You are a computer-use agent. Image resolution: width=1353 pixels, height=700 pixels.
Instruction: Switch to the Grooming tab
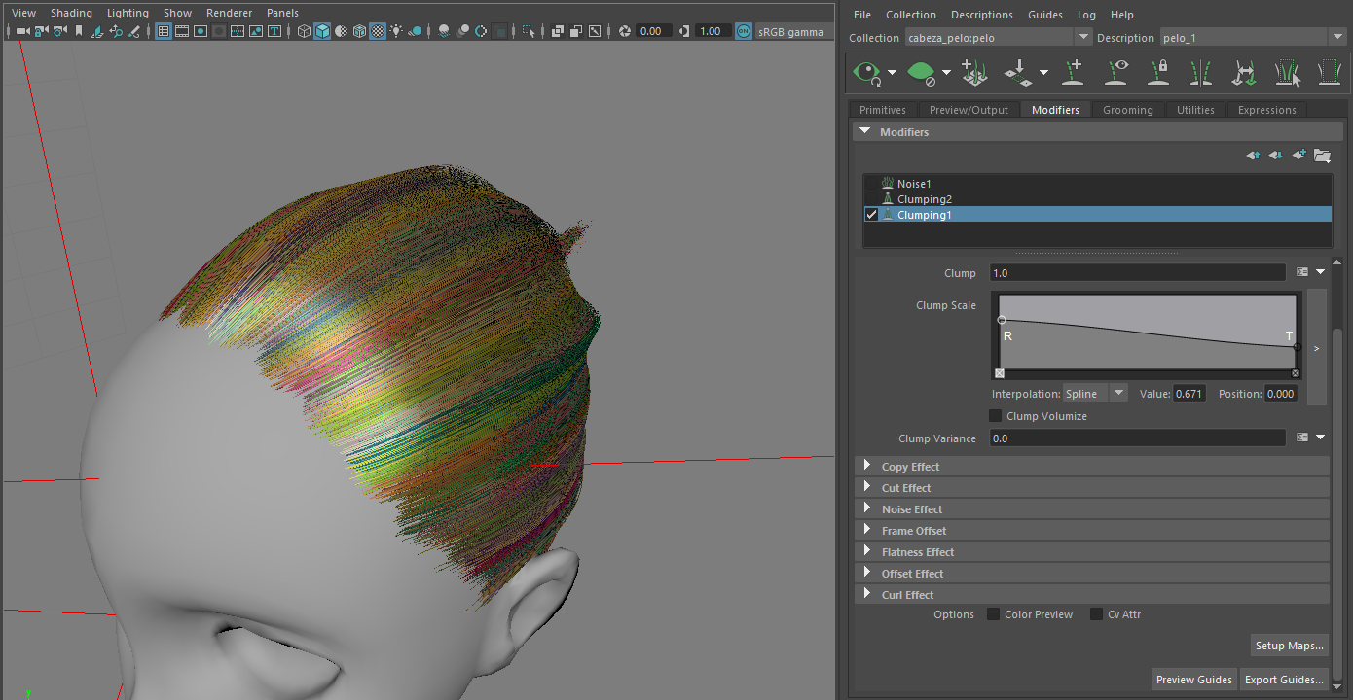tap(1128, 109)
